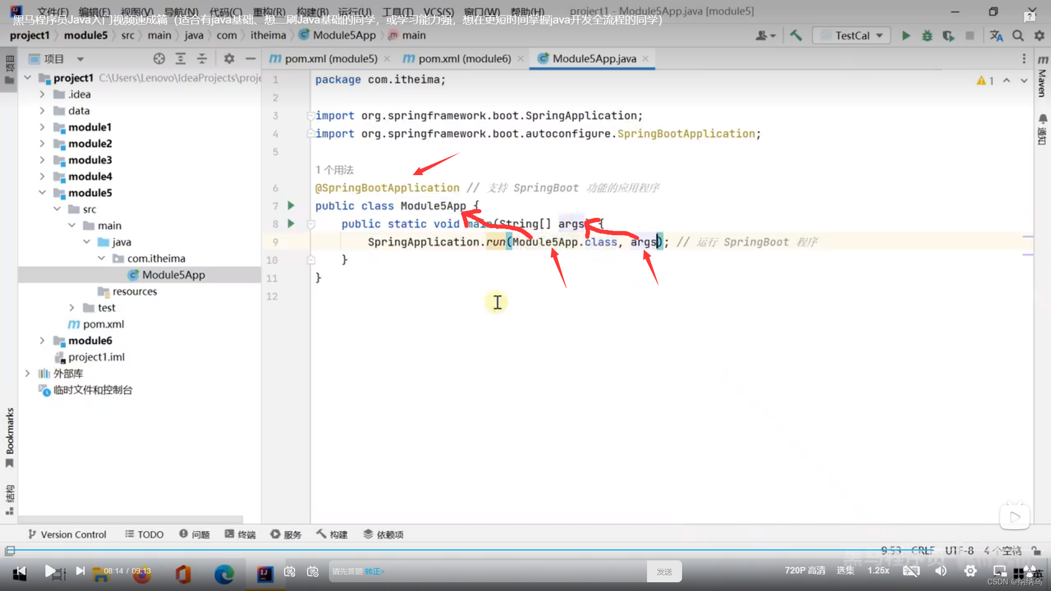
Task: Go to next highlighted warning arrow
Action: 1024,80
